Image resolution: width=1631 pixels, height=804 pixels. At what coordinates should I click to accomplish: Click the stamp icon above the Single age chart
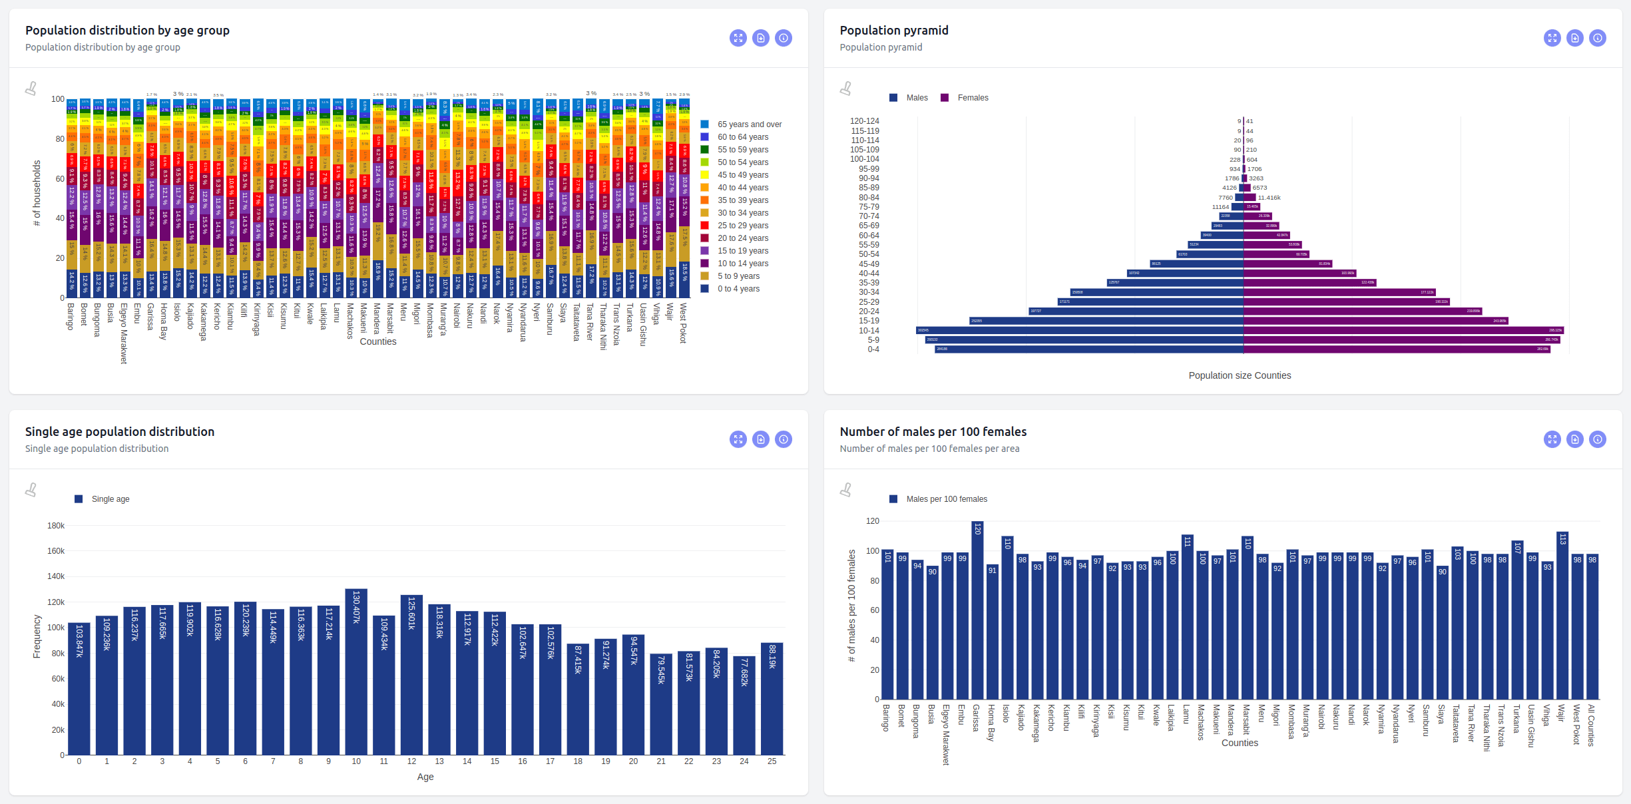(x=31, y=490)
